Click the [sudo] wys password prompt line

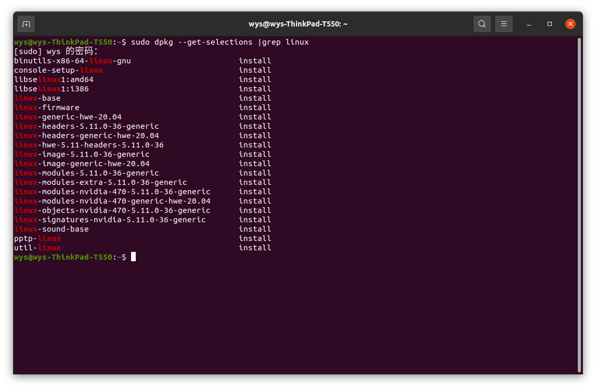pos(56,51)
